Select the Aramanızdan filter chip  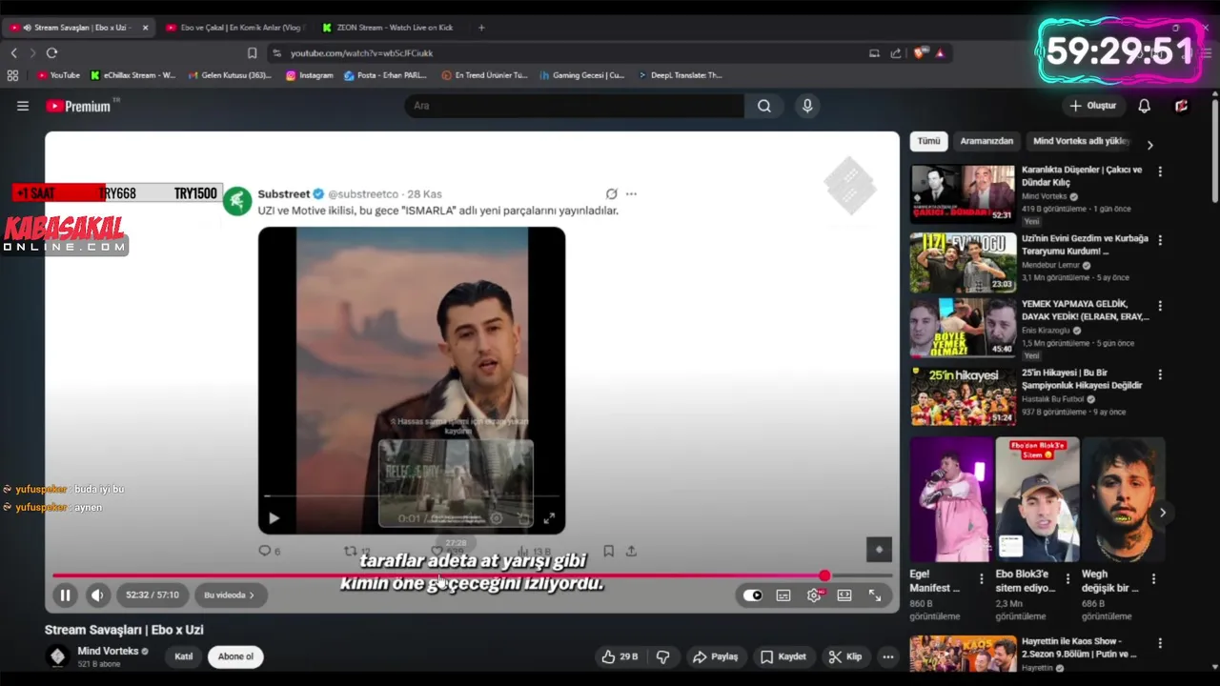986,141
